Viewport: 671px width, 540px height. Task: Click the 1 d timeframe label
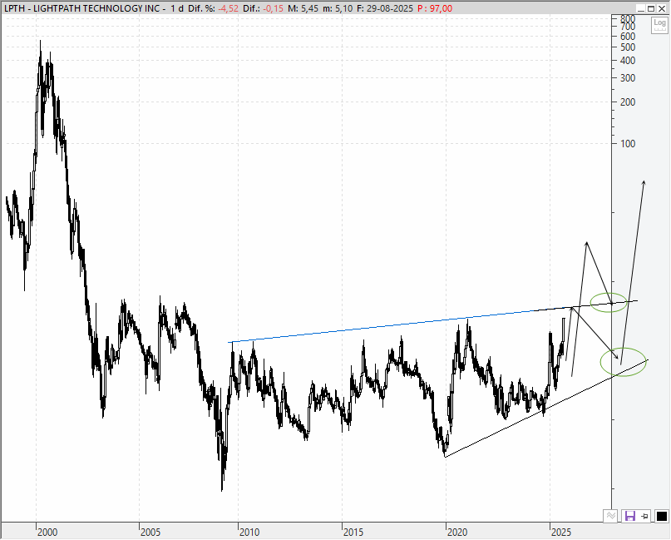(x=177, y=8)
